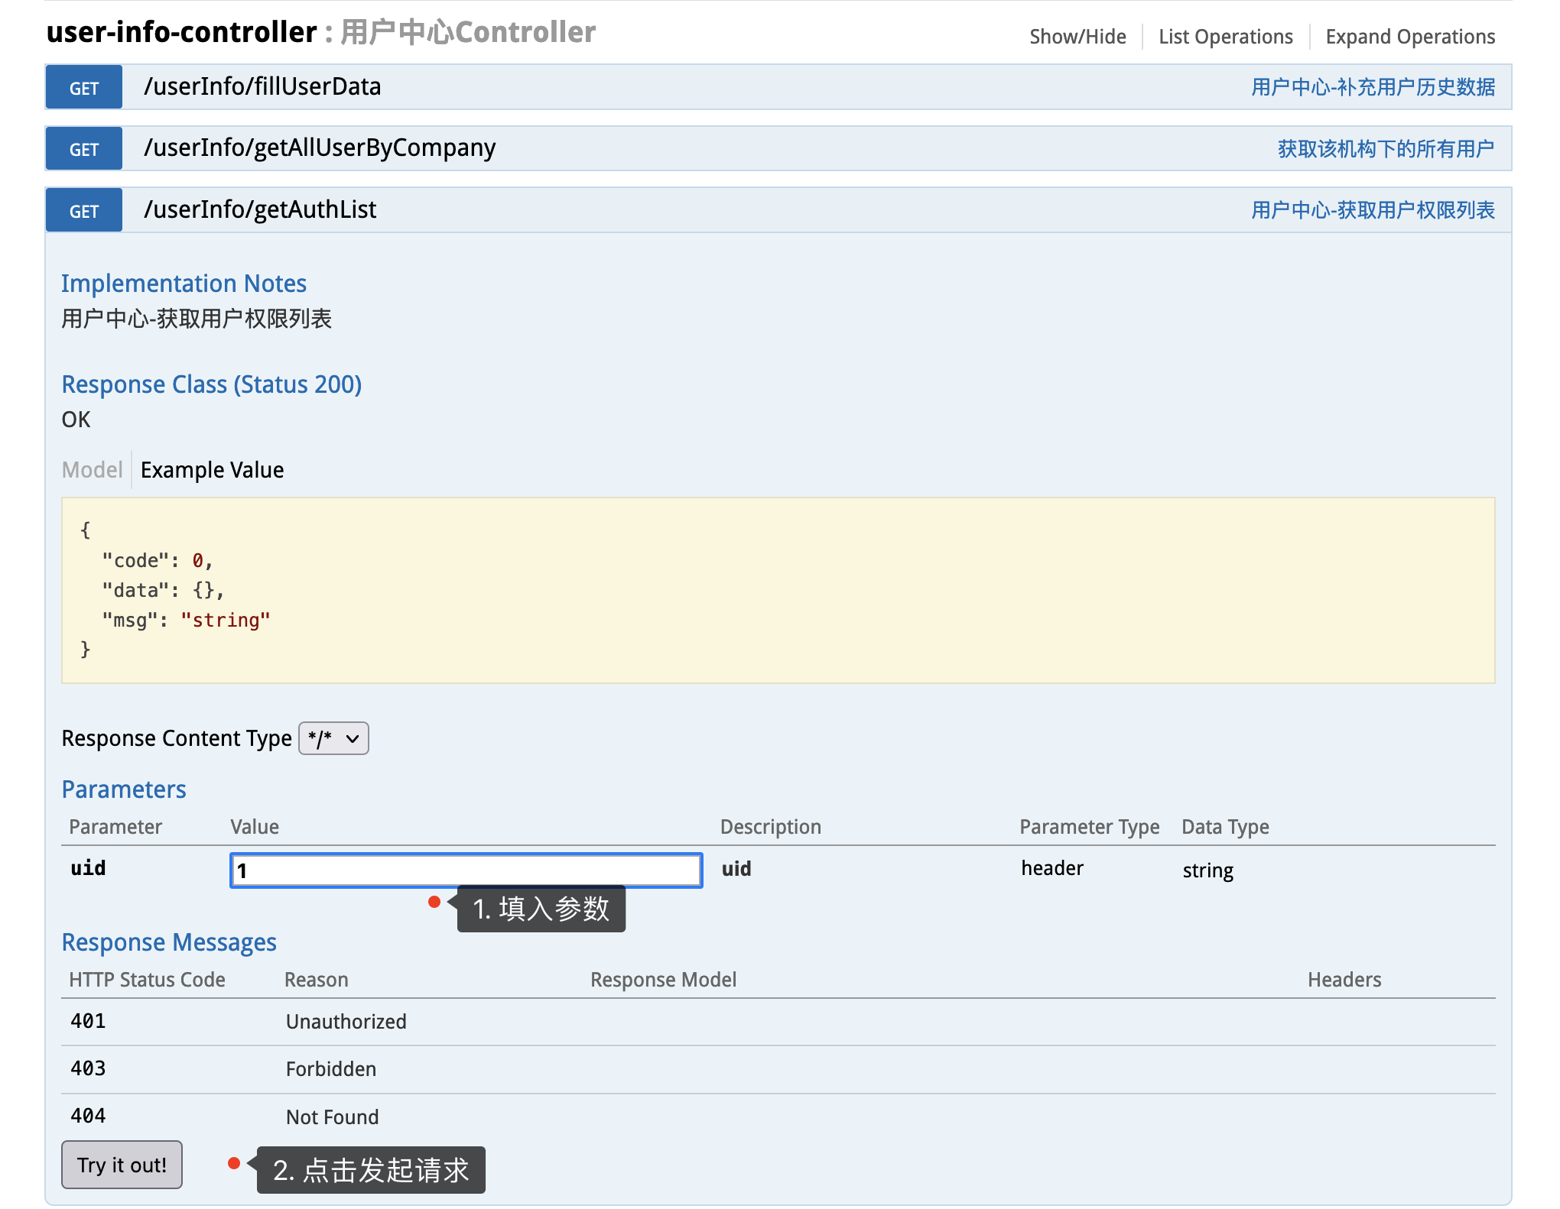This screenshot has width=1560, height=1209.
Task: Collapse the /userInfo/getAuthList operation
Action: (260, 210)
